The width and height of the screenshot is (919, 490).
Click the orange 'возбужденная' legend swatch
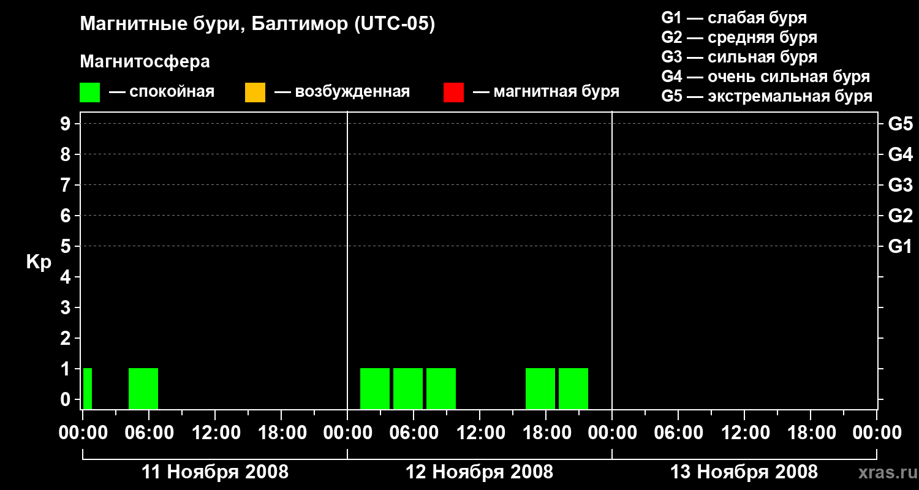(x=255, y=92)
